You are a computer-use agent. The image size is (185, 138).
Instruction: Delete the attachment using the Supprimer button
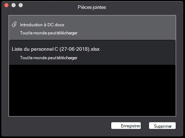coord(162,126)
